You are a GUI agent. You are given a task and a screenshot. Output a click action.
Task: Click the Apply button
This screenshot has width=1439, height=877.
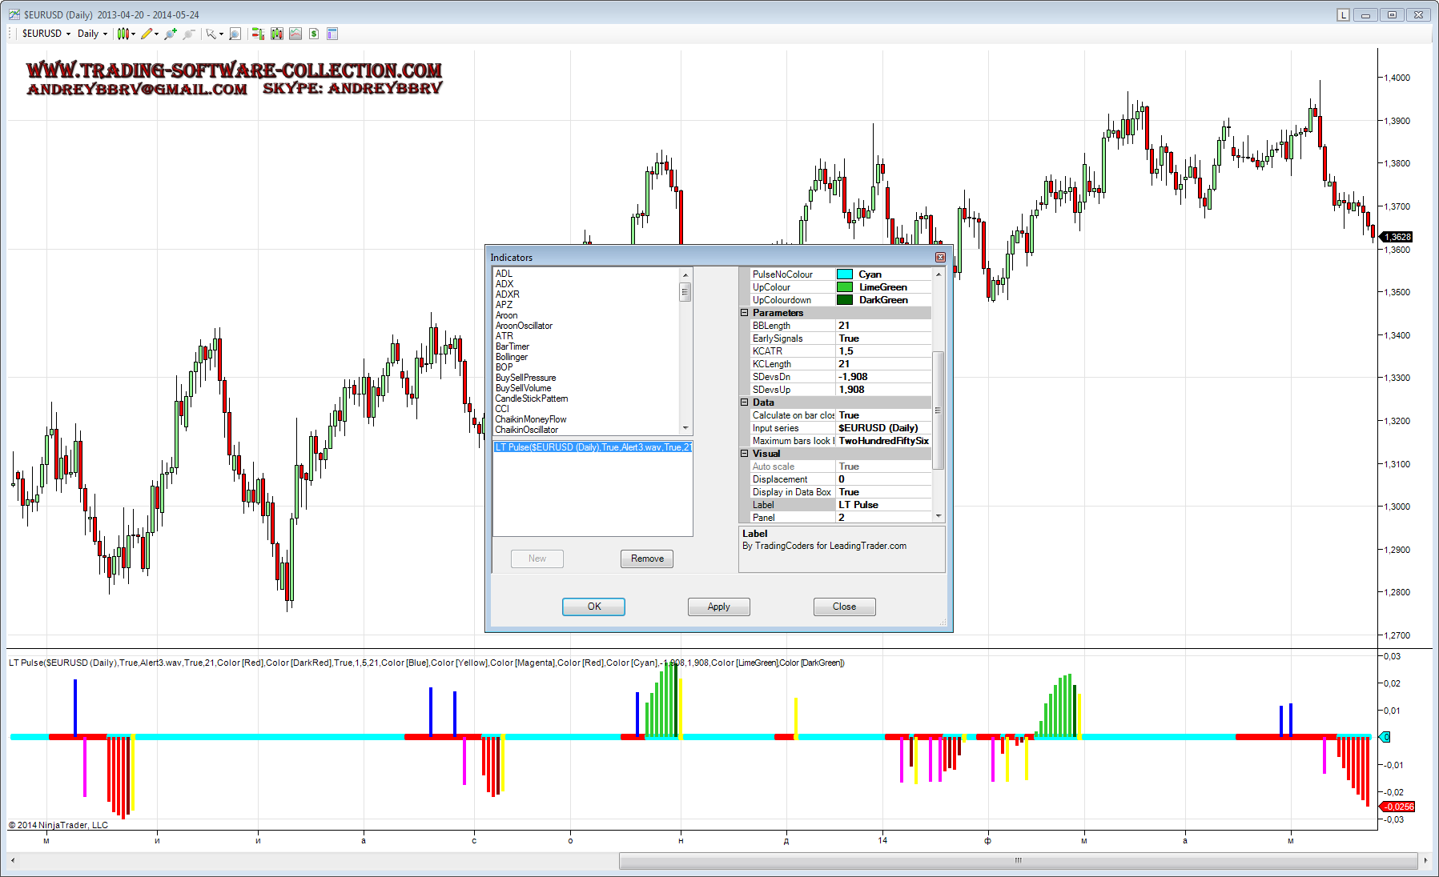click(718, 607)
